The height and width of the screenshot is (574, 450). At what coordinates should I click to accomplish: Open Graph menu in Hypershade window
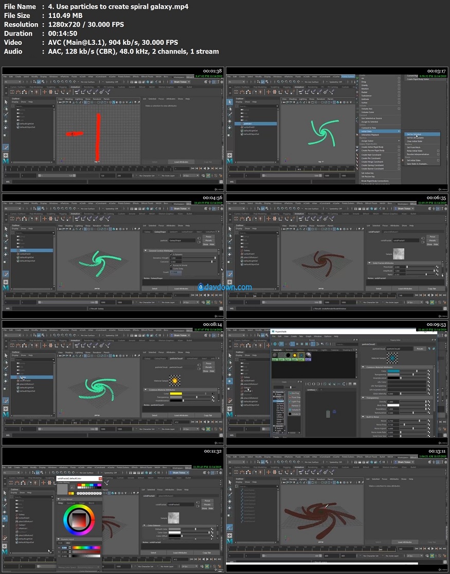pyautogui.click(x=309, y=336)
